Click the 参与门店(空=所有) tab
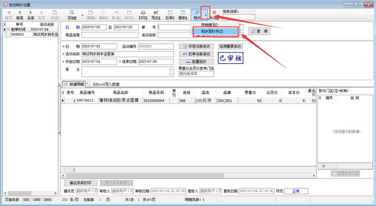 click(334, 91)
